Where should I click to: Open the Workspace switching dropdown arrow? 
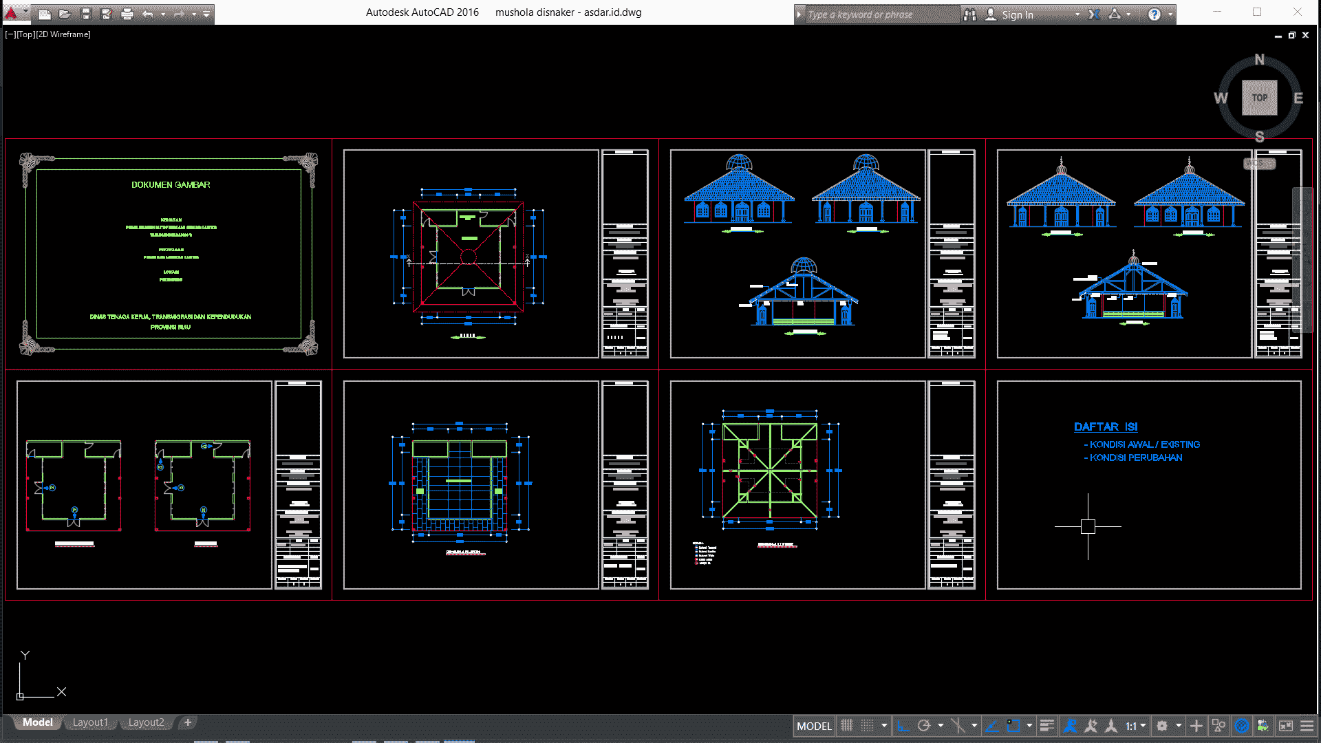[1179, 726]
